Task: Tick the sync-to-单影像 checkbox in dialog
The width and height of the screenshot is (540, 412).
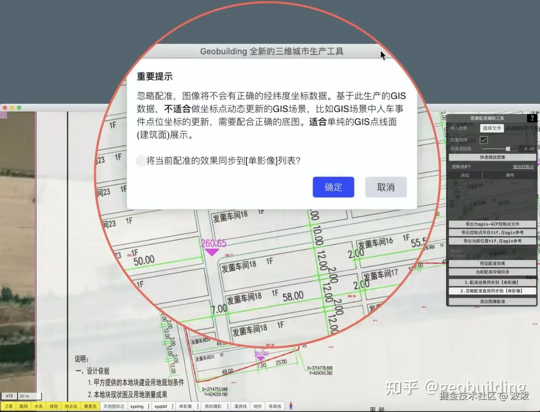Action: (141, 161)
